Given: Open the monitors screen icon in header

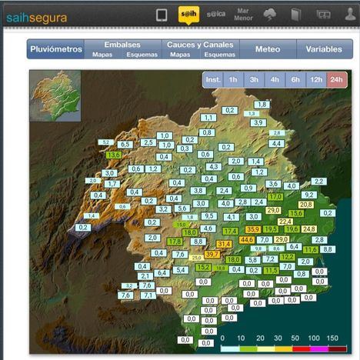Looking at the screenshot, I should [x=323, y=15].
